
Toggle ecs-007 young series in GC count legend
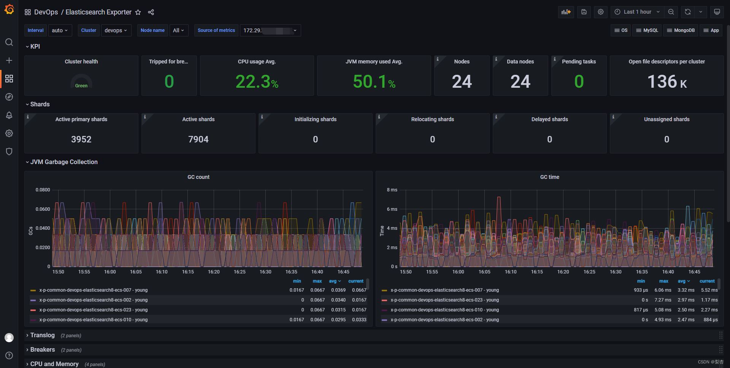click(94, 290)
